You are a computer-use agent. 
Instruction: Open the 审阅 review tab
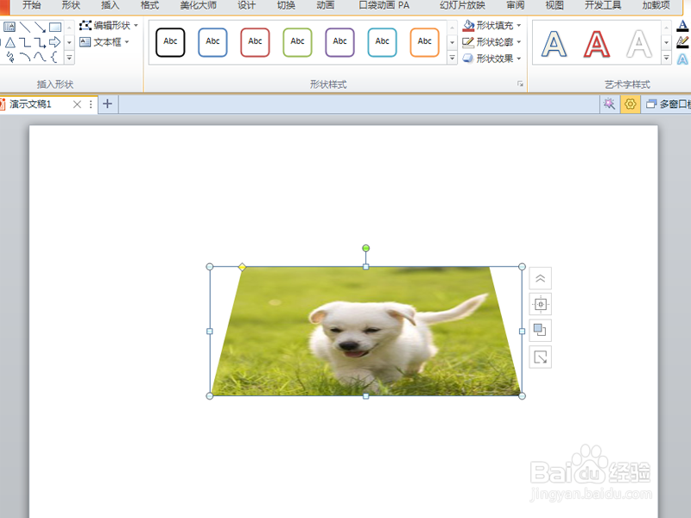click(x=515, y=5)
